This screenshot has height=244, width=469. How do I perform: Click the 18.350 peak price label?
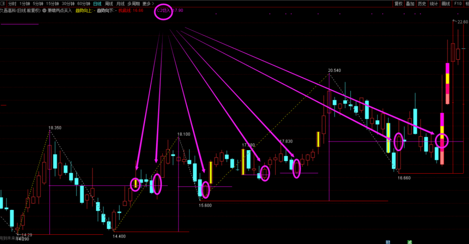[x=55, y=127]
